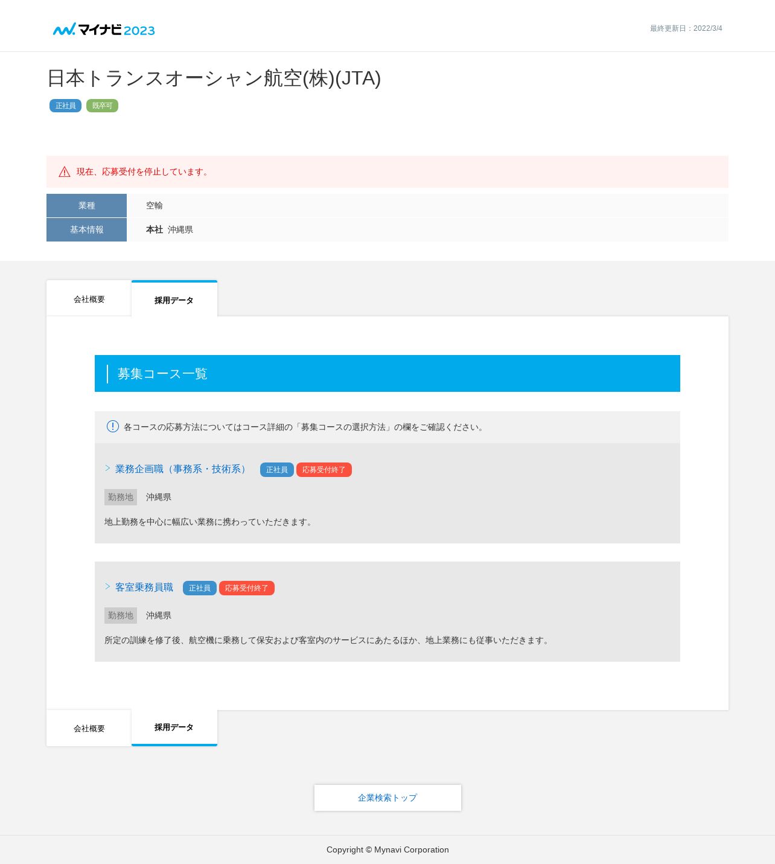Click 応募受付終了 badge on 客室乗務員職 row
Screen dimensions: 775x864
[247, 588]
